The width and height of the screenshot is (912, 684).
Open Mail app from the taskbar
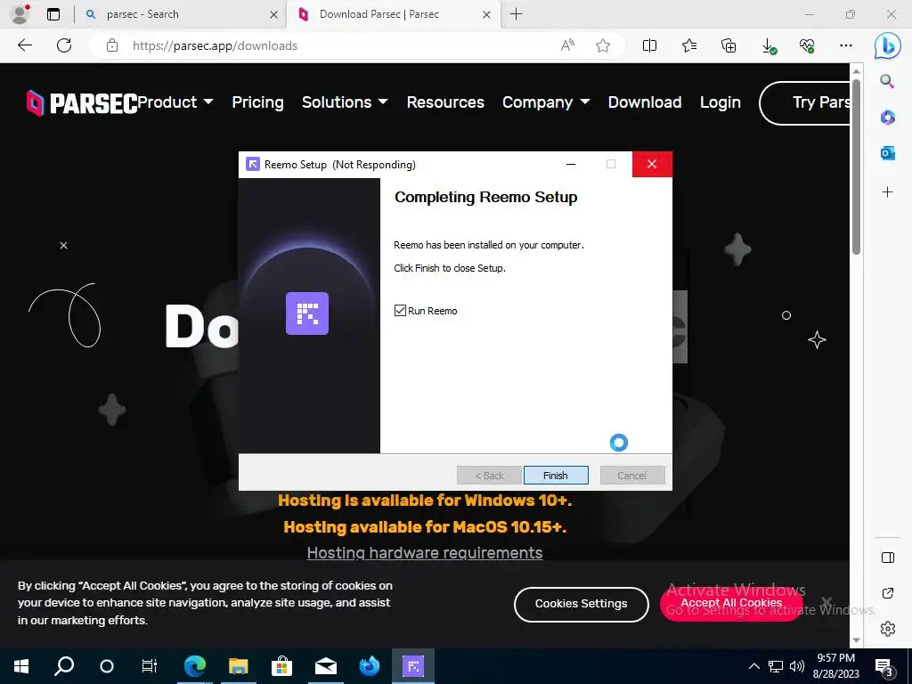coord(326,666)
